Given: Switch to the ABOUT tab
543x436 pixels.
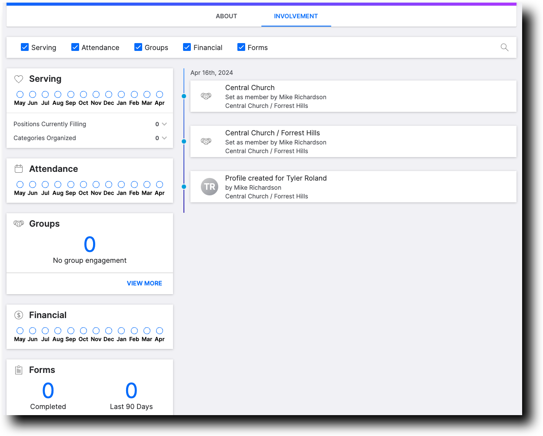Looking at the screenshot, I should [x=226, y=16].
